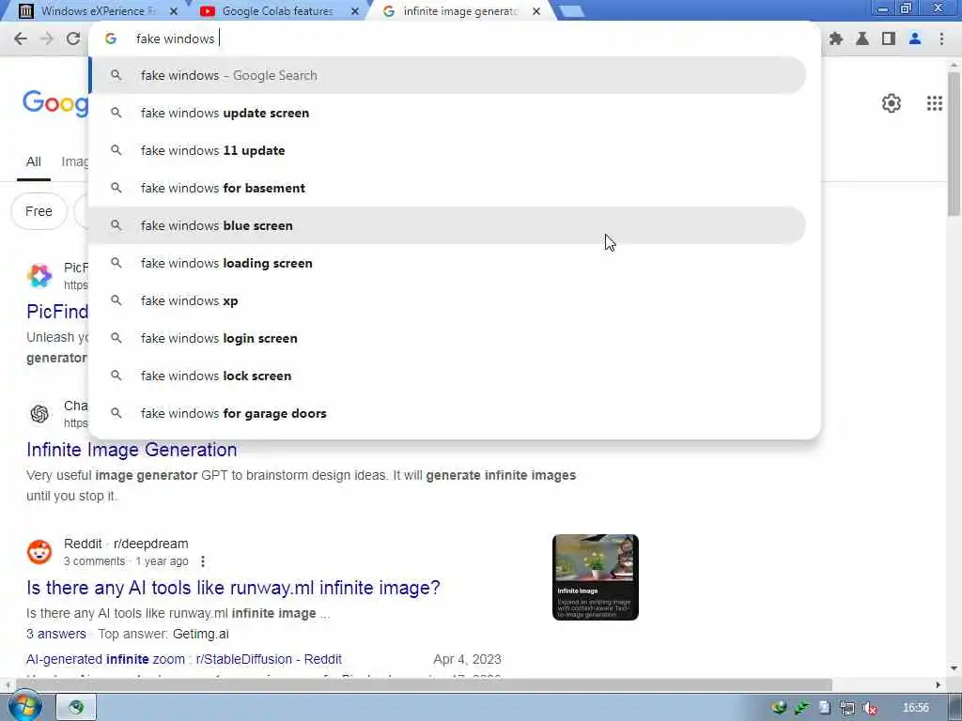The height and width of the screenshot is (721, 962).
Task: Click the Google G icon in address bar
Action: point(111,38)
